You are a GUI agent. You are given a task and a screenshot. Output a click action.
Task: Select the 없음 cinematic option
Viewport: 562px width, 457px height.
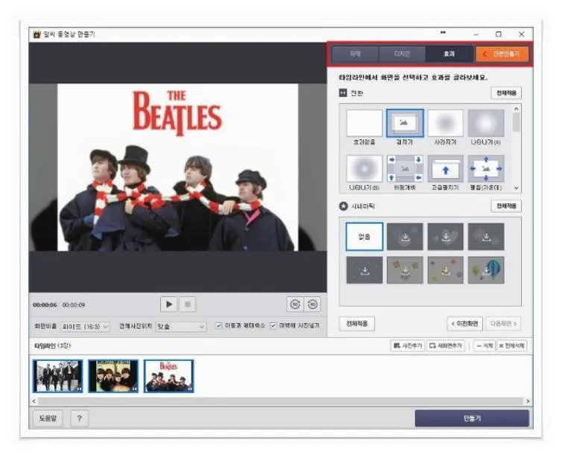(x=364, y=237)
